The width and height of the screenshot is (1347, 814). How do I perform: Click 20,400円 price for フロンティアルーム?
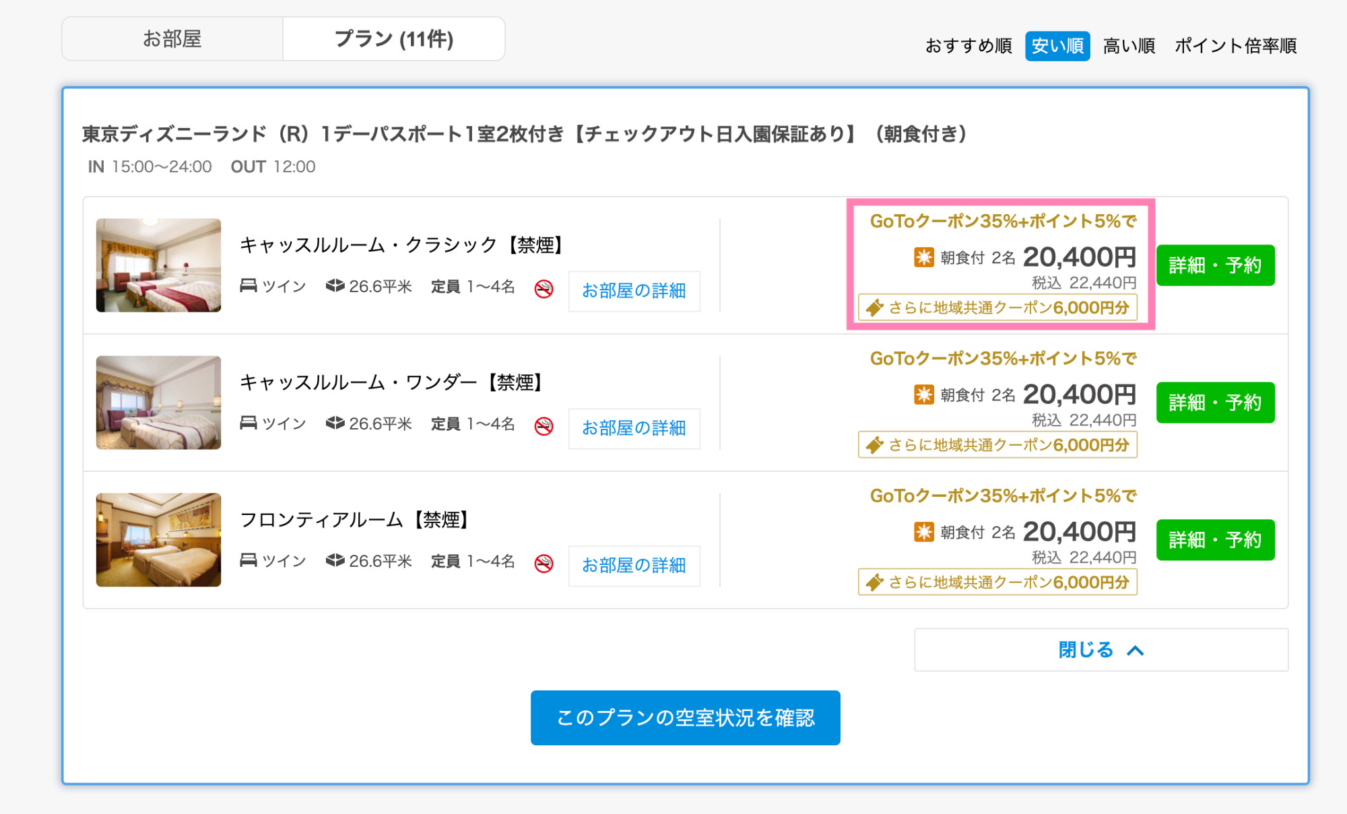click(x=1080, y=532)
